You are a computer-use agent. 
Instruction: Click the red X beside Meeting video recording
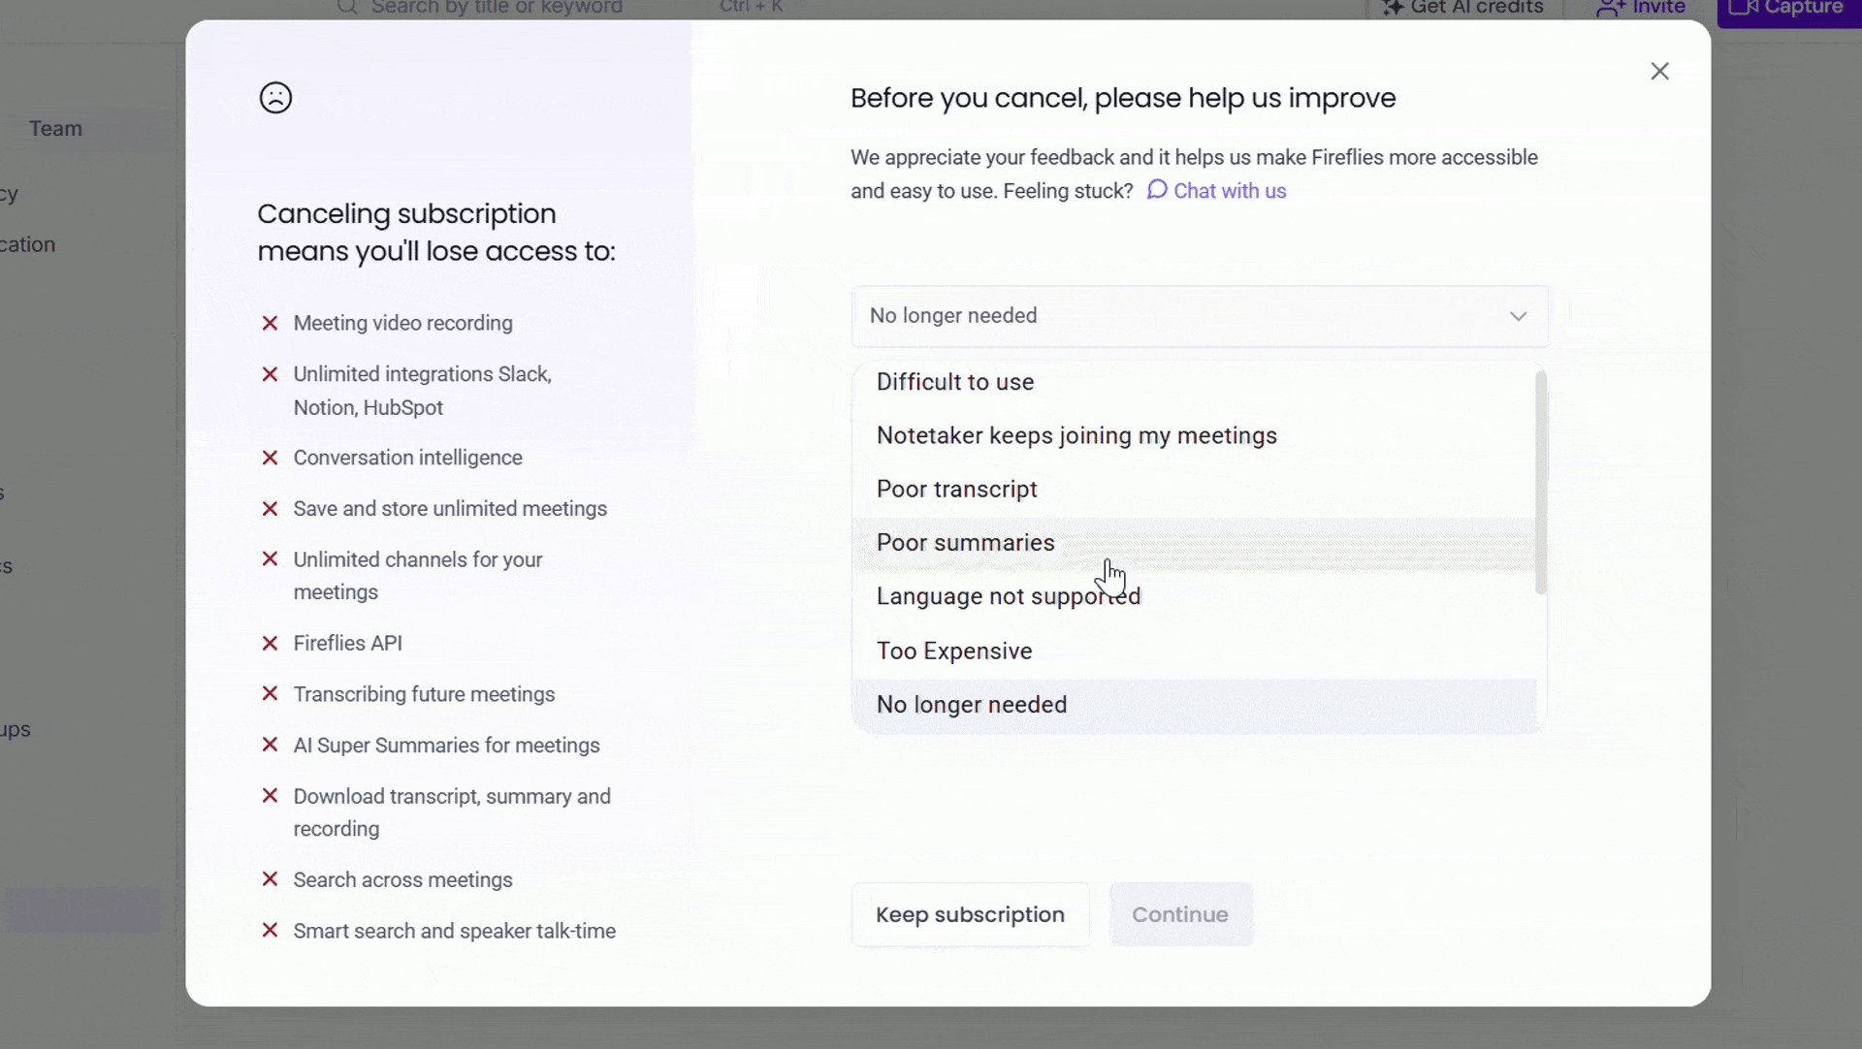click(270, 324)
